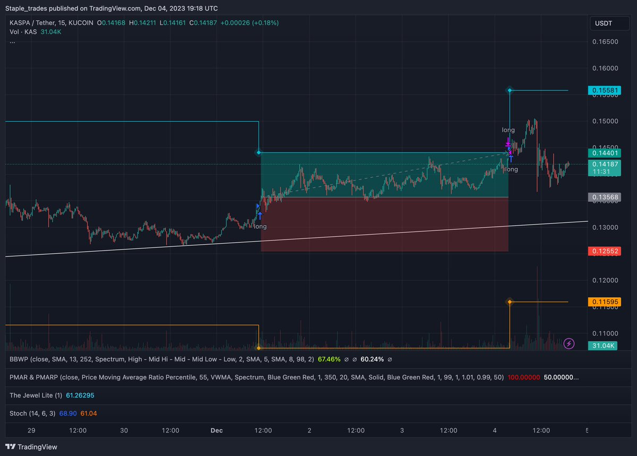Viewport: 637px width, 456px height.
Task: Click the Jewel Lite value 61.26295
Action: pos(80,395)
